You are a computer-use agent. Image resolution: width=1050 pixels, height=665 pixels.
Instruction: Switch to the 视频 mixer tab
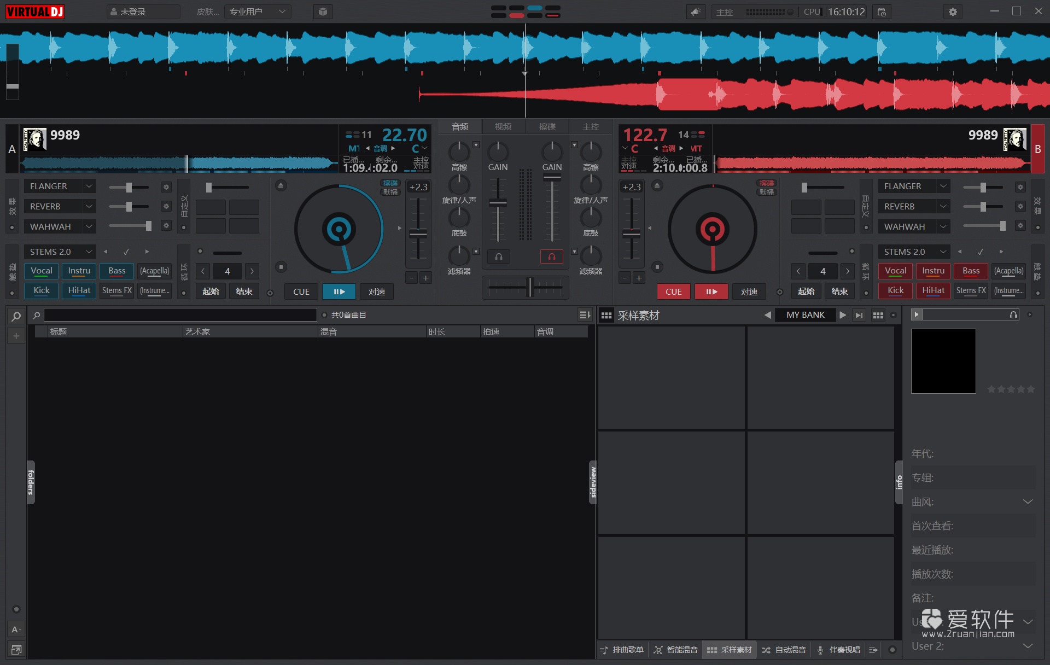click(x=503, y=127)
